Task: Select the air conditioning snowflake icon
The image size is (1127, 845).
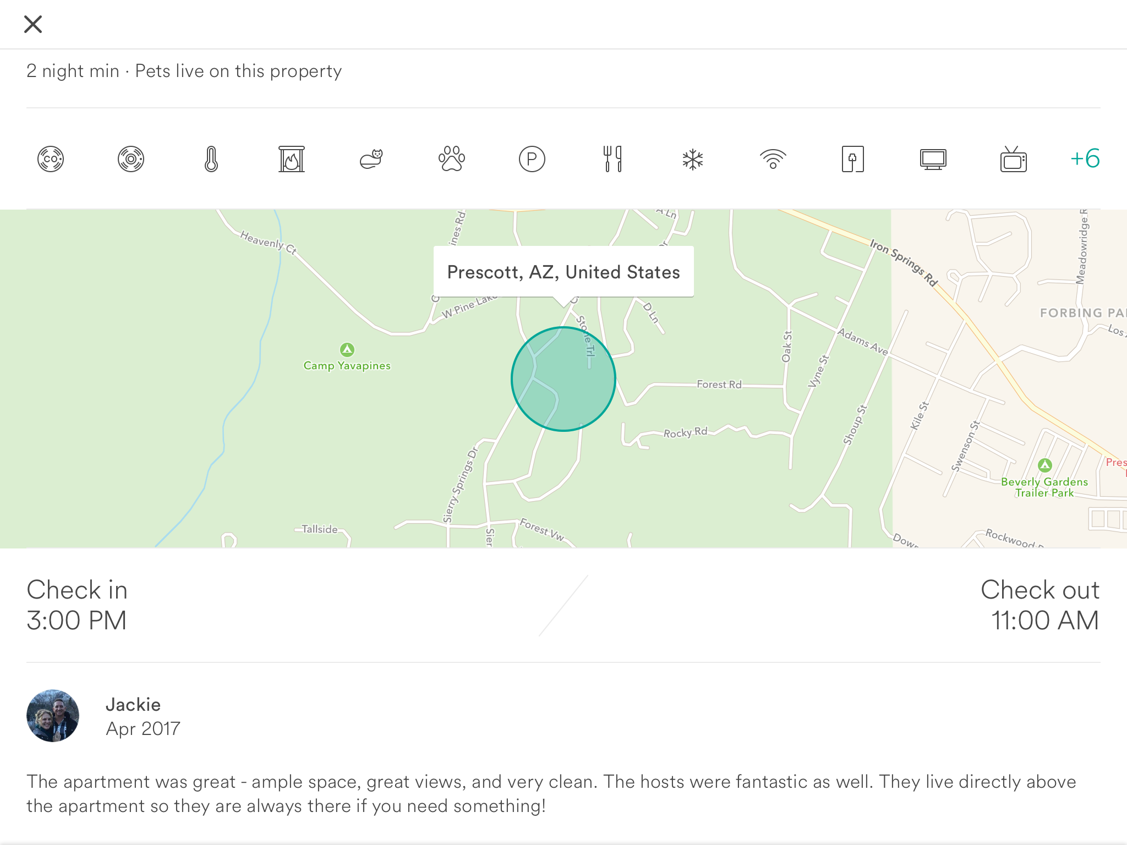Action: pos(693,160)
